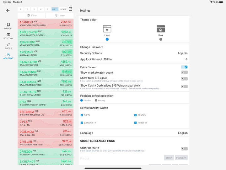Open the Tools section

8,46
